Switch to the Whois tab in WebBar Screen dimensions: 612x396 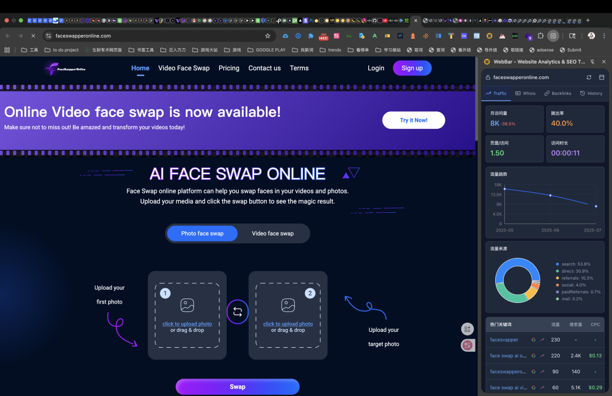pyautogui.click(x=525, y=94)
